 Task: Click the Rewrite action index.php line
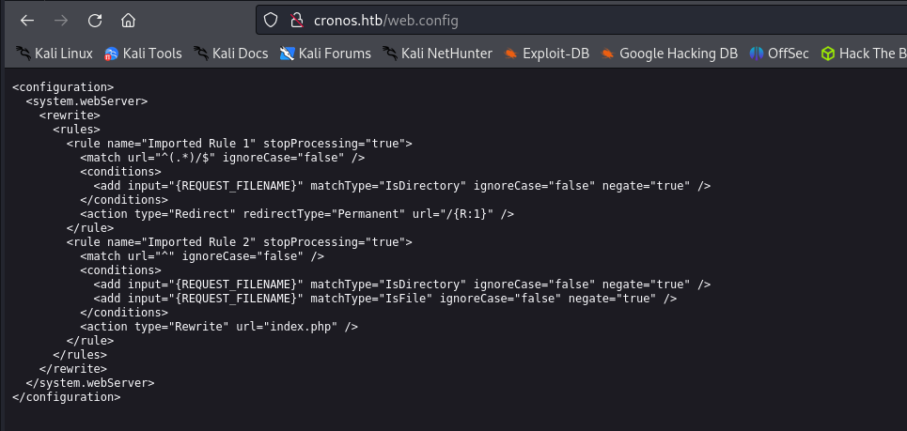point(219,327)
